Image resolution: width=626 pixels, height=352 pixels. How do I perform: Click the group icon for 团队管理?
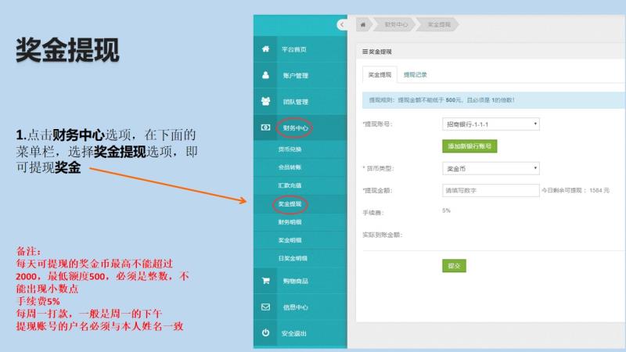tap(265, 101)
